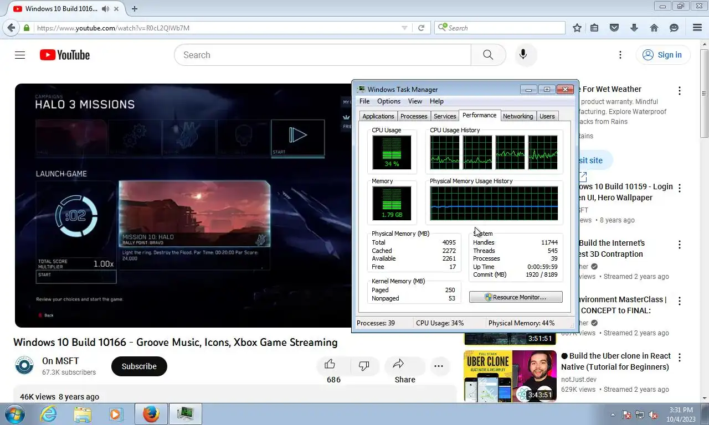The width and height of the screenshot is (709, 425).
Task: Switch to the Users tab
Action: 547,116
